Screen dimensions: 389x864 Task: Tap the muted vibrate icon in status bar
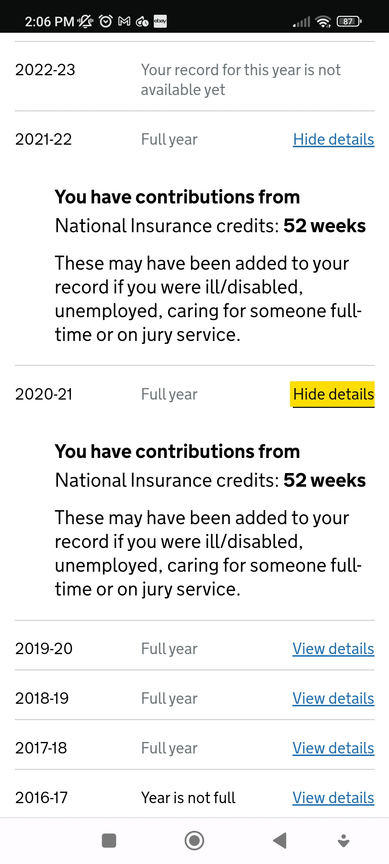click(85, 22)
